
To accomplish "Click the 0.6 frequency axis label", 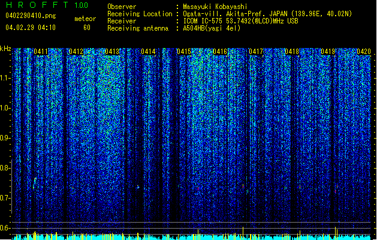I will [x=5, y=228].
